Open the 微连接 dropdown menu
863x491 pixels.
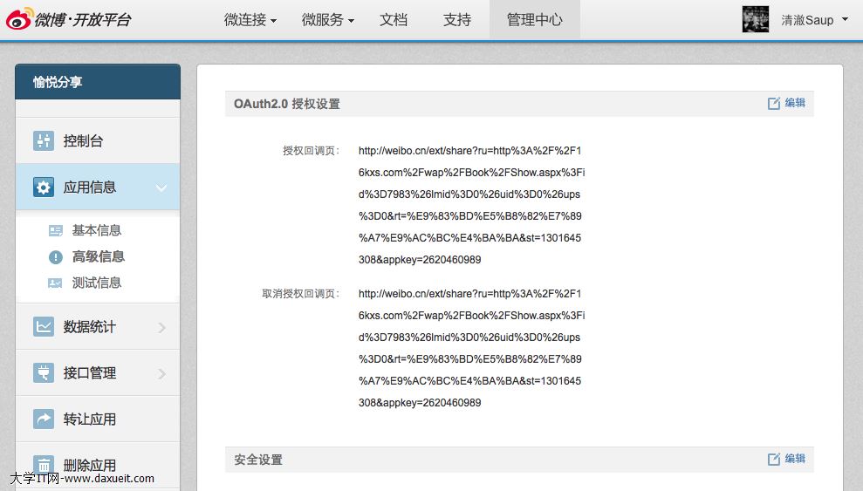(250, 20)
